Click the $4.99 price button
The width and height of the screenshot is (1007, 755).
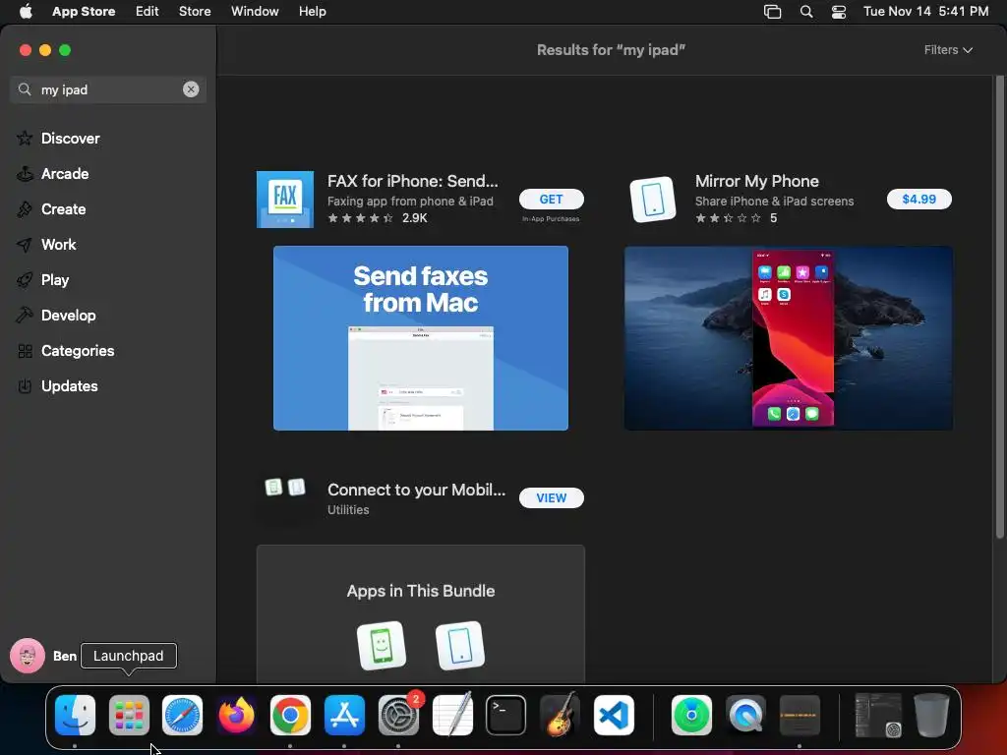coord(919,199)
